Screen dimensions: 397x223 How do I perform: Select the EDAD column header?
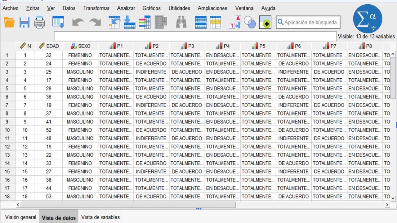pos(49,46)
